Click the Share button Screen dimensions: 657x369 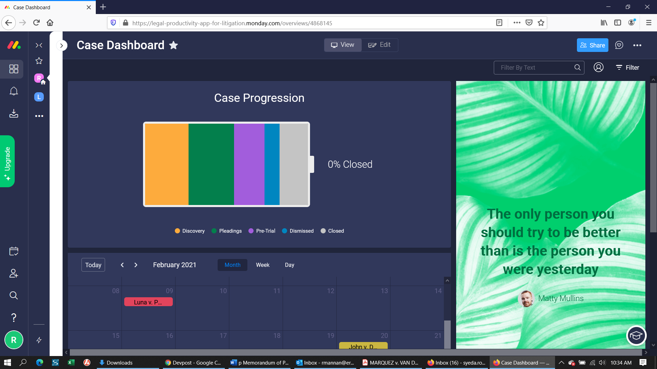click(592, 45)
